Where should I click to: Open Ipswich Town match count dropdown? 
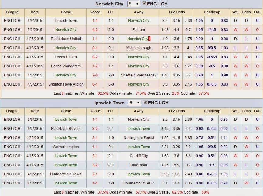134,103
